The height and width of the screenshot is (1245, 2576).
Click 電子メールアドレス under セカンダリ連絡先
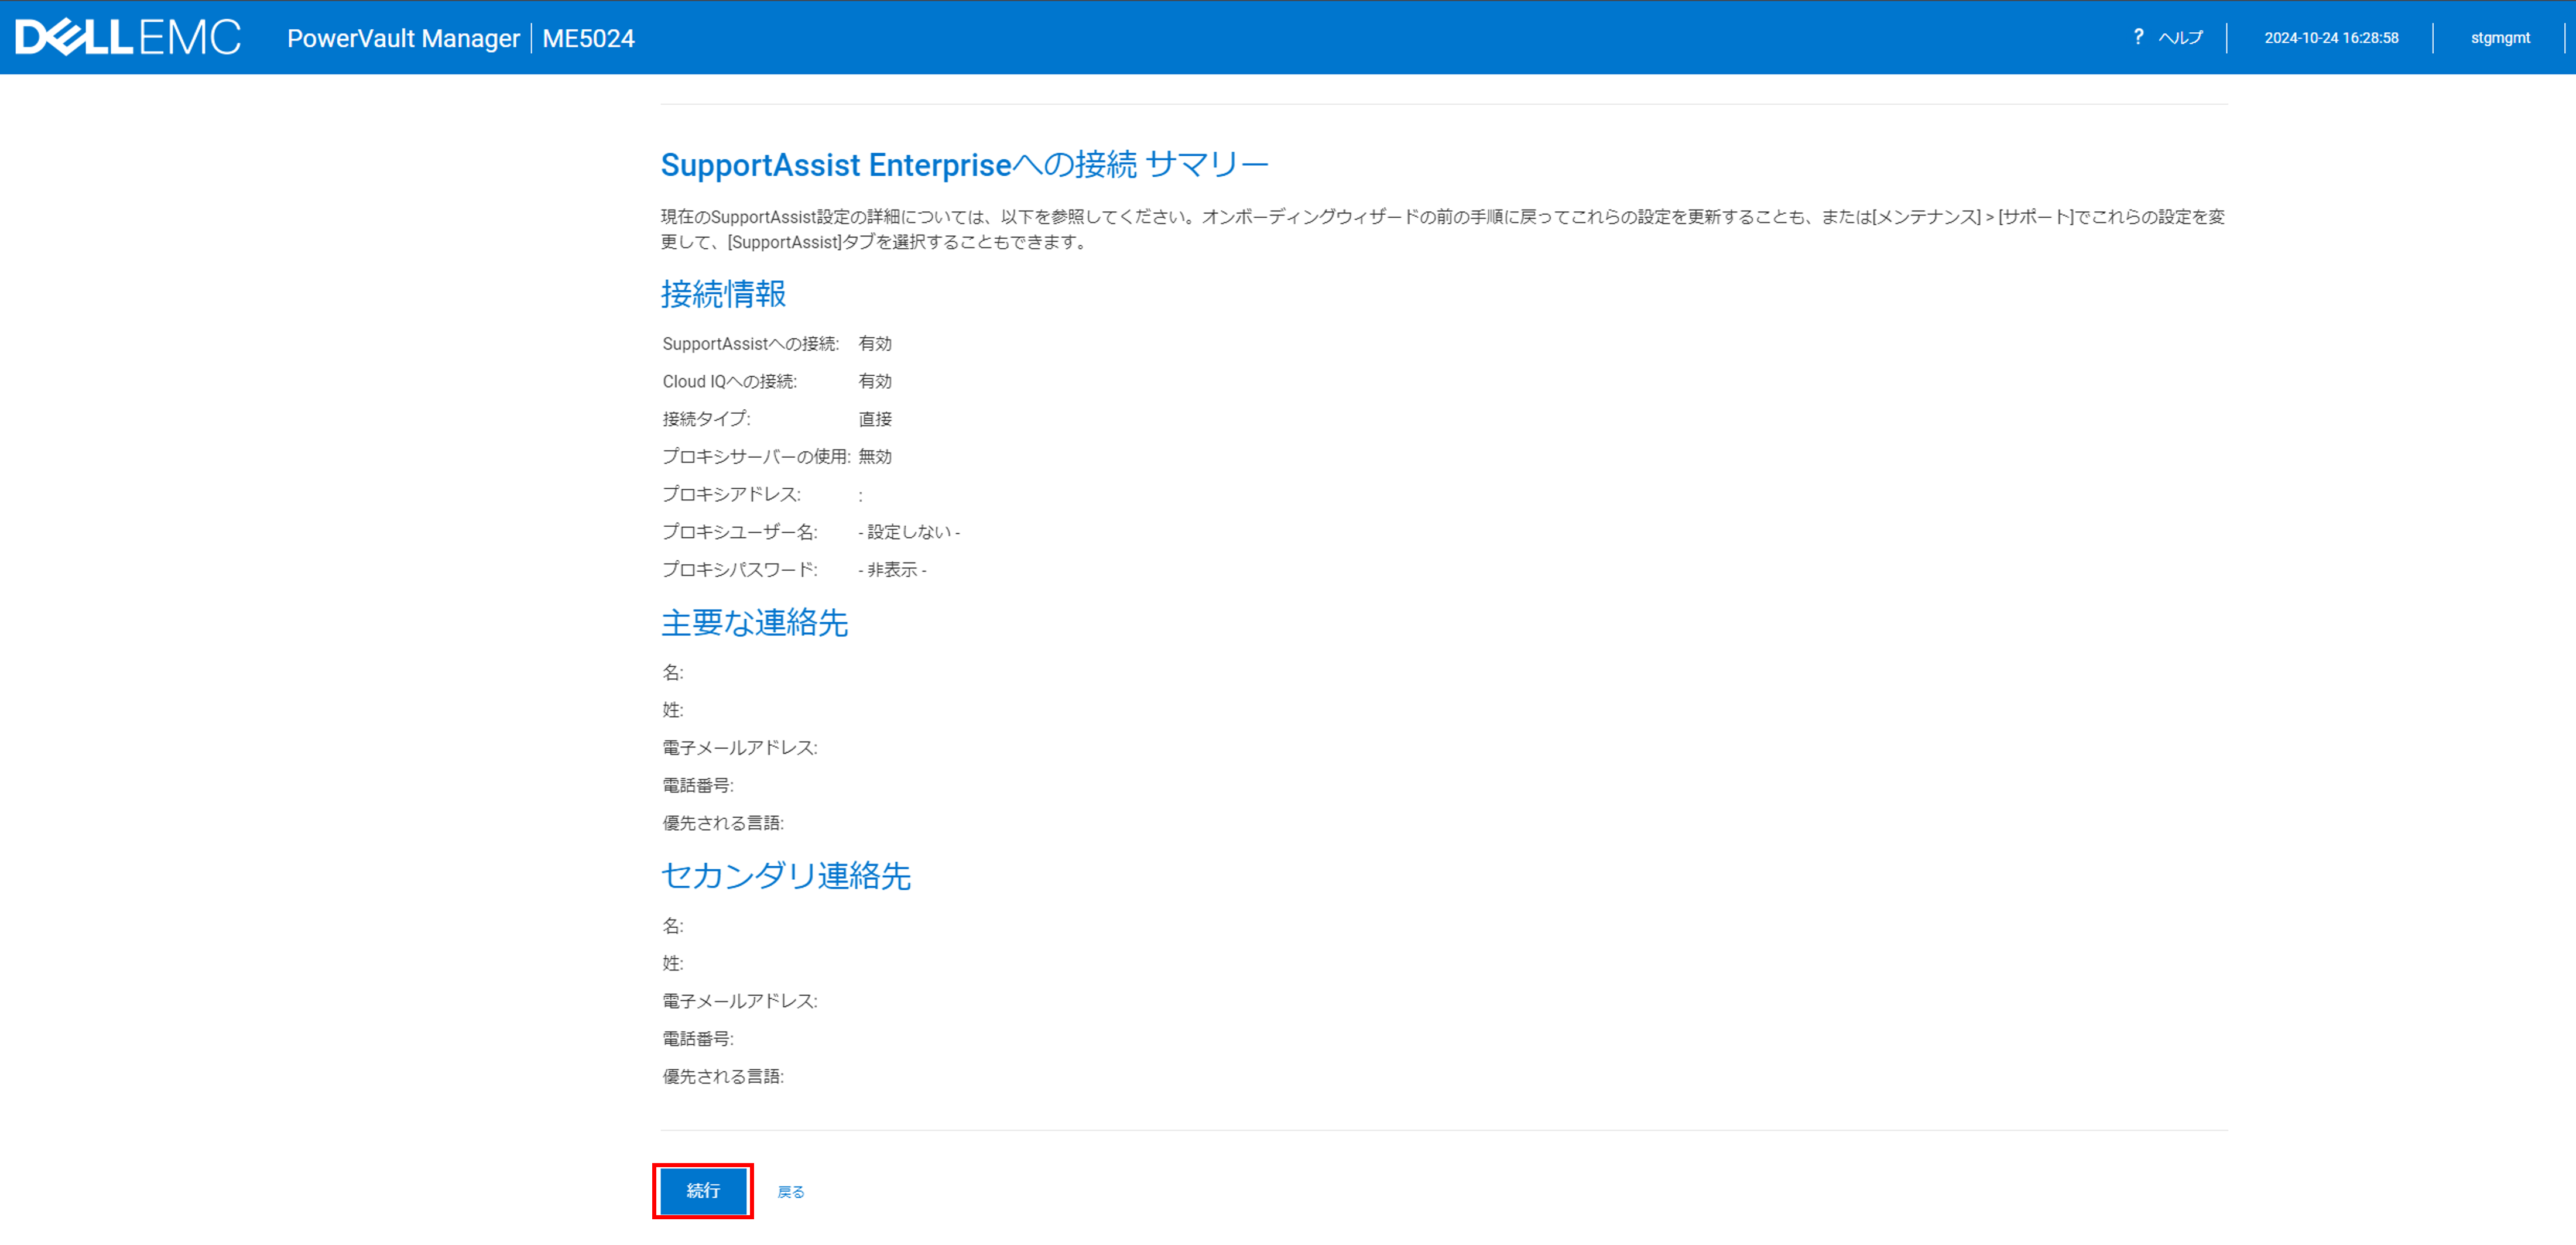coord(739,1001)
